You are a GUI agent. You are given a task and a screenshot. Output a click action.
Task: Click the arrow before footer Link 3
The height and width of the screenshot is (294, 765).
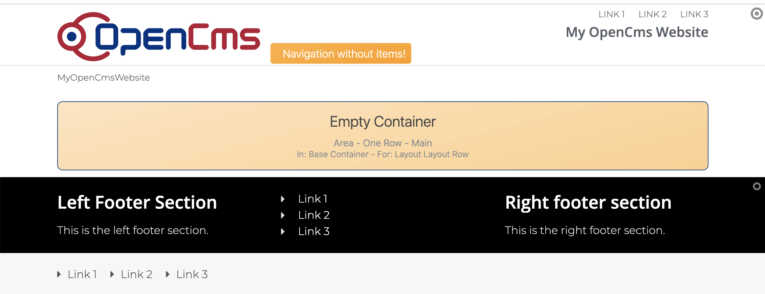pos(283,232)
